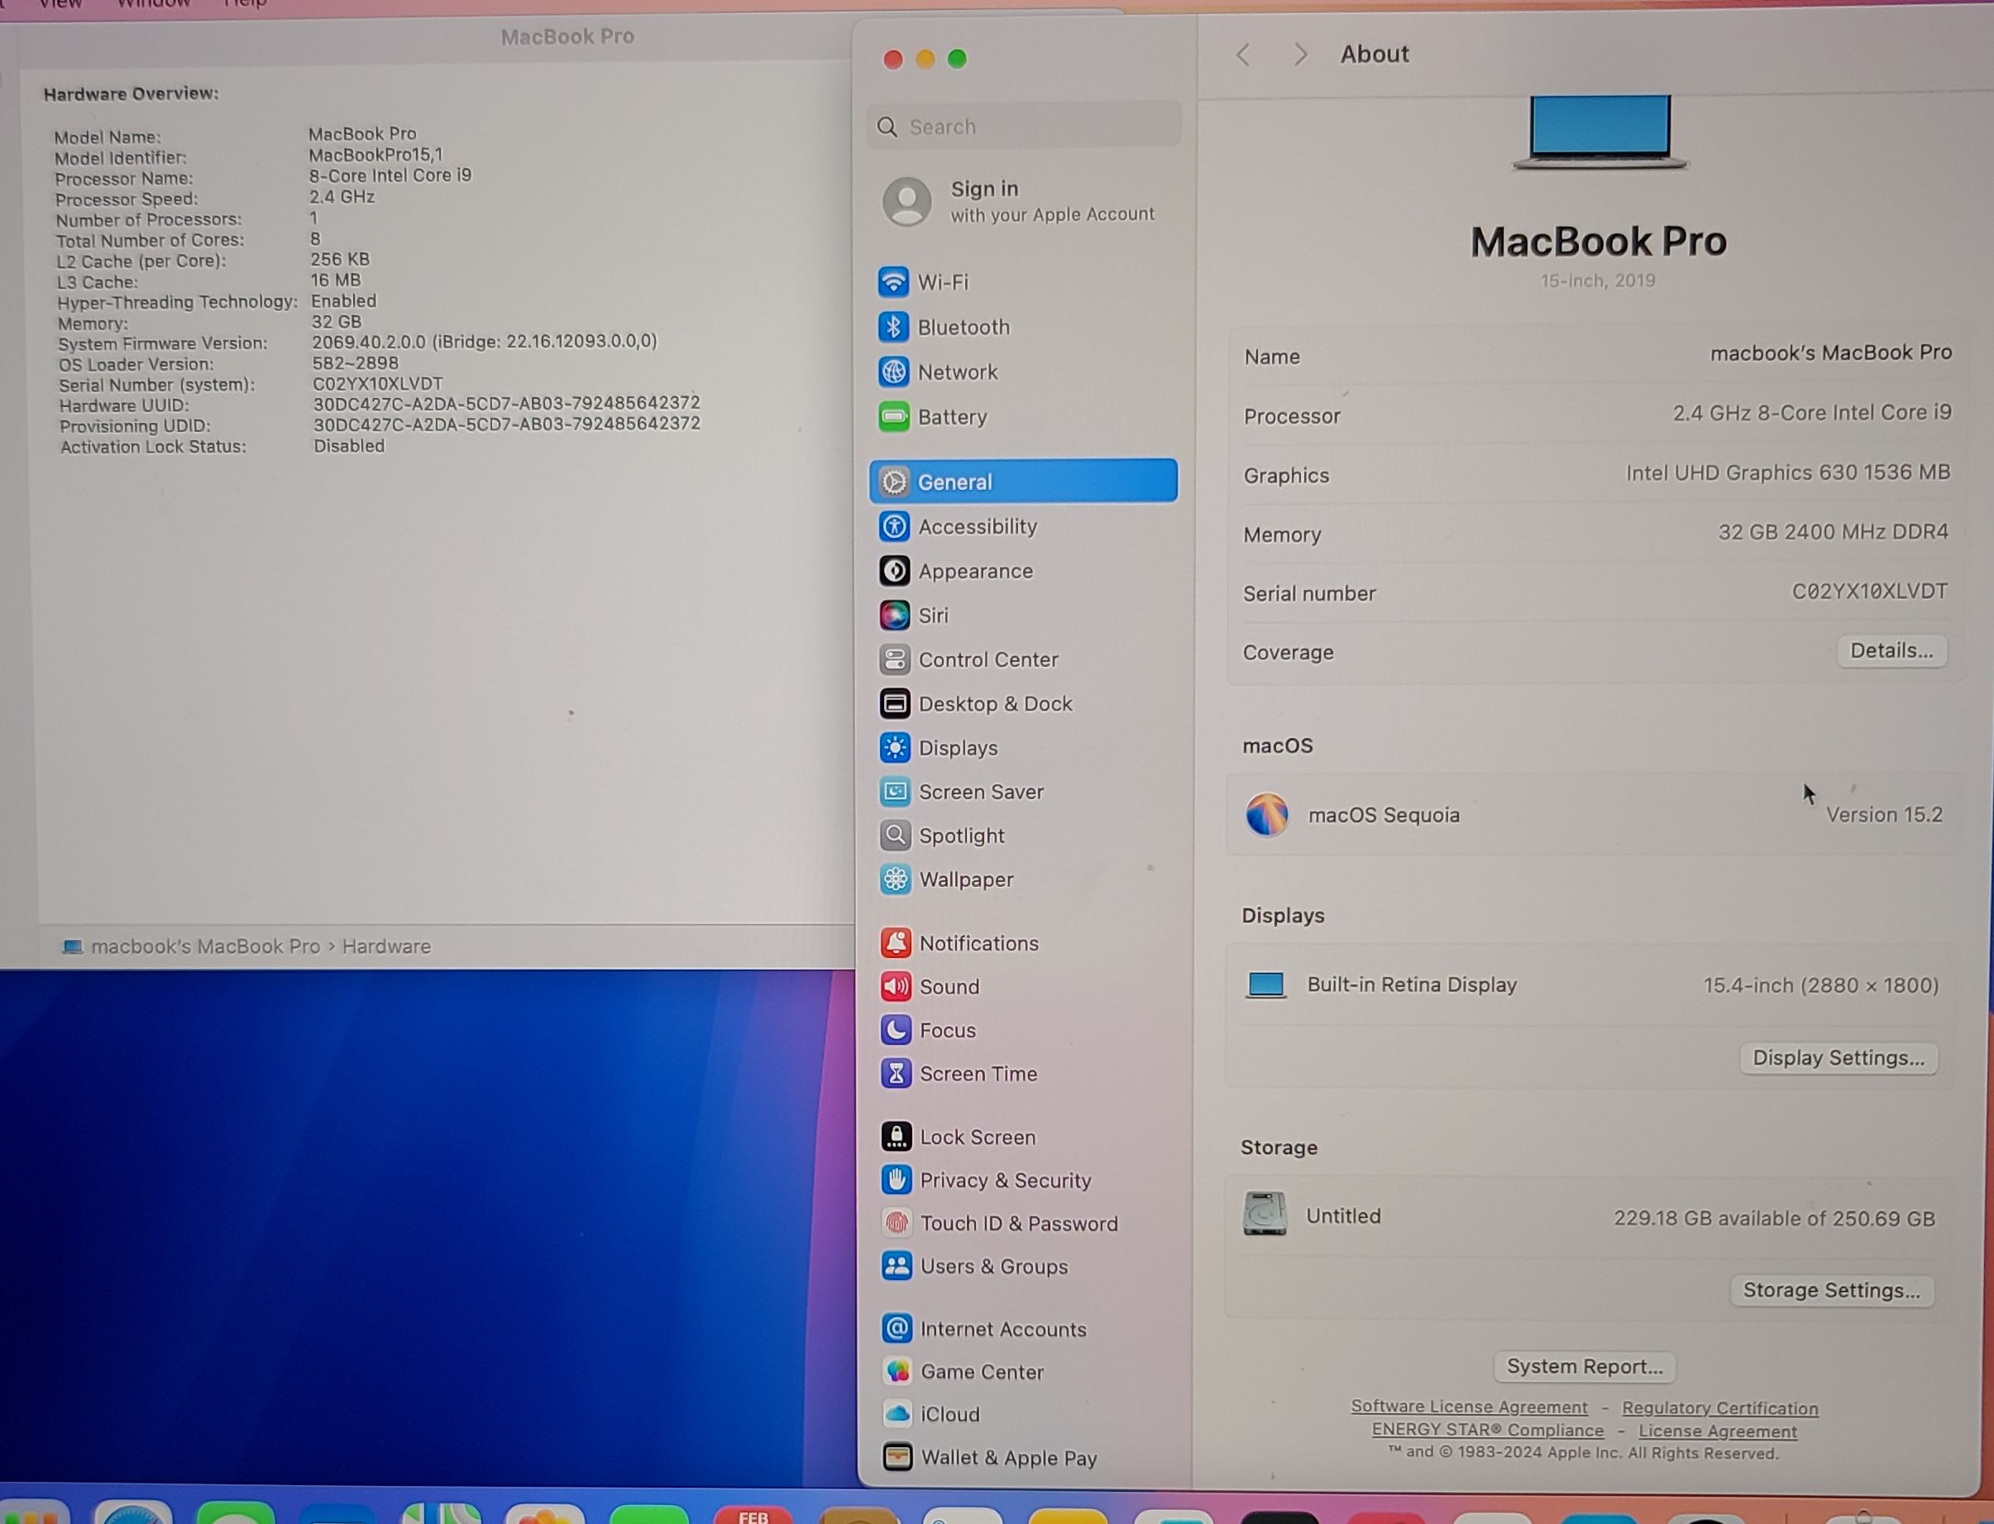Go back with the left chevron
This screenshot has width=1994, height=1524.
1243,55
